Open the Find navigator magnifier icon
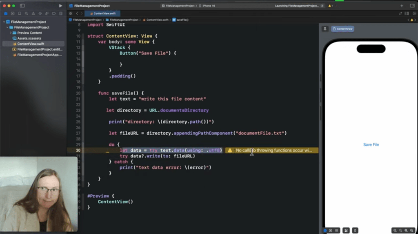 [26, 13]
